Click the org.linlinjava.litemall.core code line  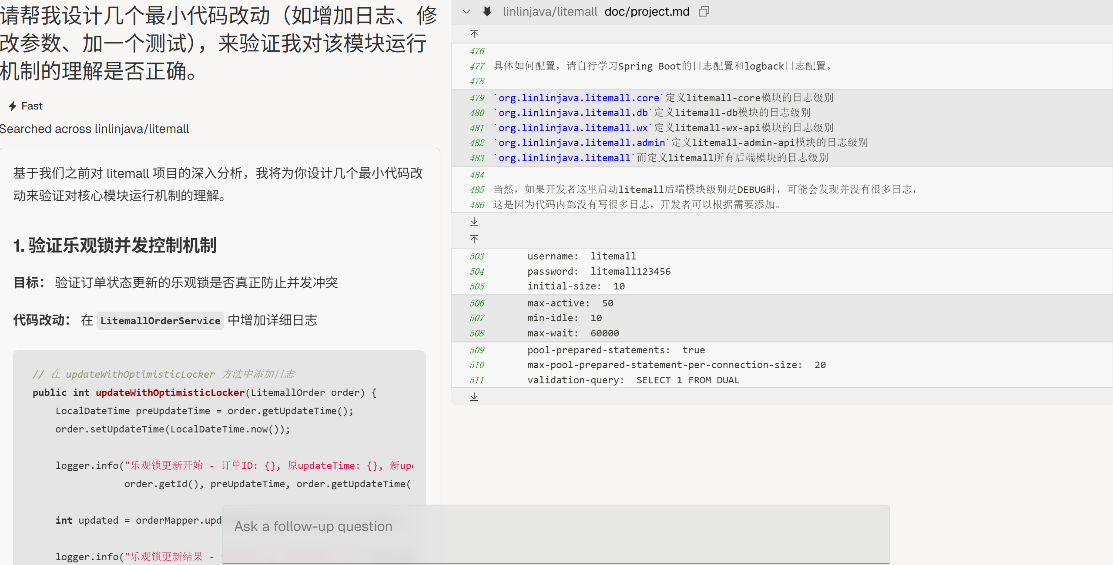coord(579,98)
